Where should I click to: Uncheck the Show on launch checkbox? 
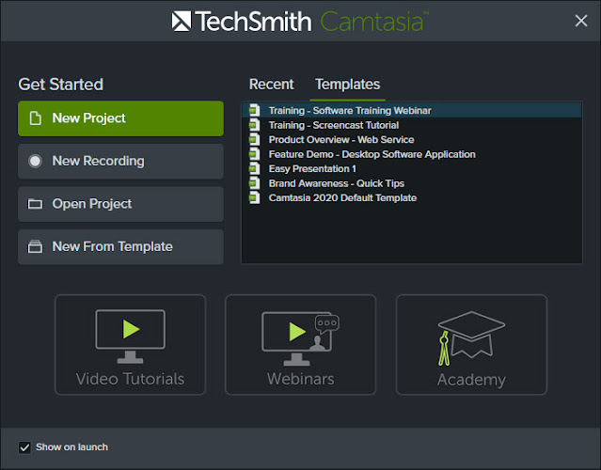[x=24, y=447]
